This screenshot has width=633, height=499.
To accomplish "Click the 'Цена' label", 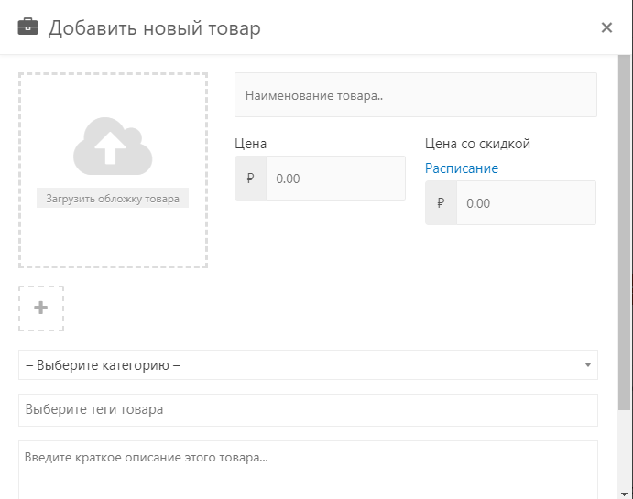I will coord(251,144).
